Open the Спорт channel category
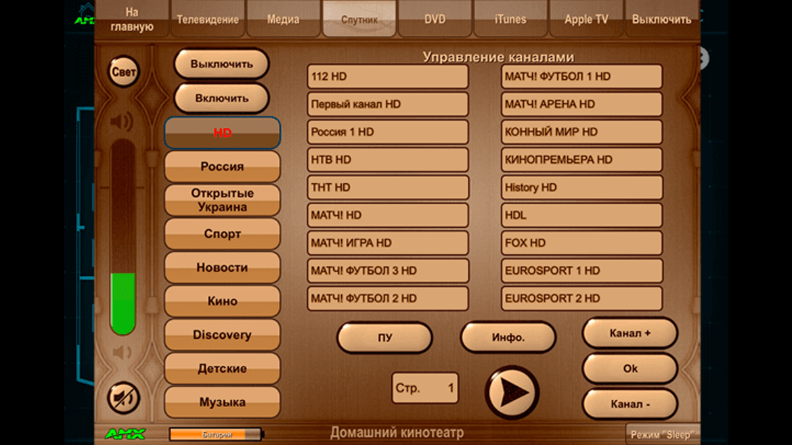 coord(222,234)
